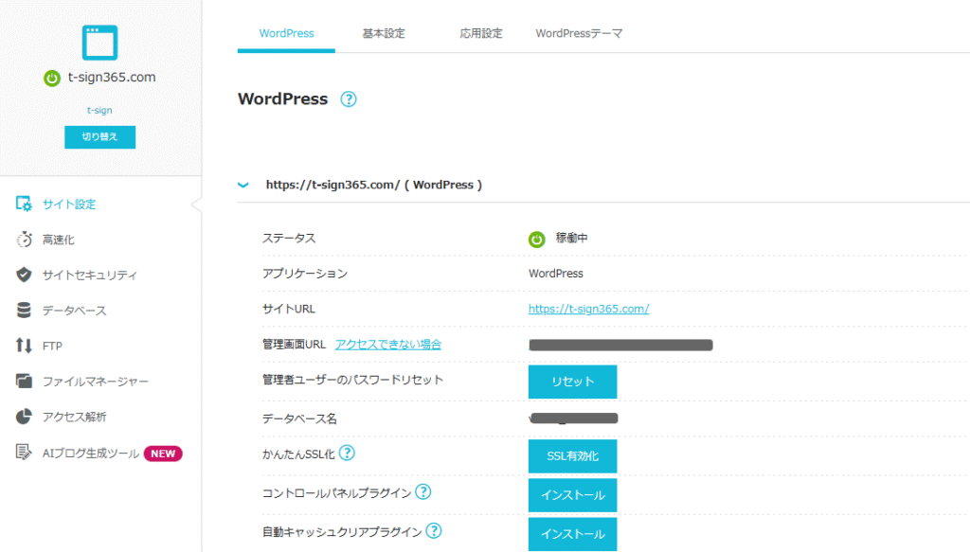Click the ステータス row label
The height and width of the screenshot is (552, 970).
(289, 238)
